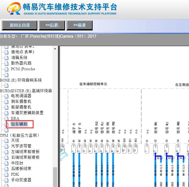
Task: Click the page icon beside 前部摄像机
Action: point(7,107)
